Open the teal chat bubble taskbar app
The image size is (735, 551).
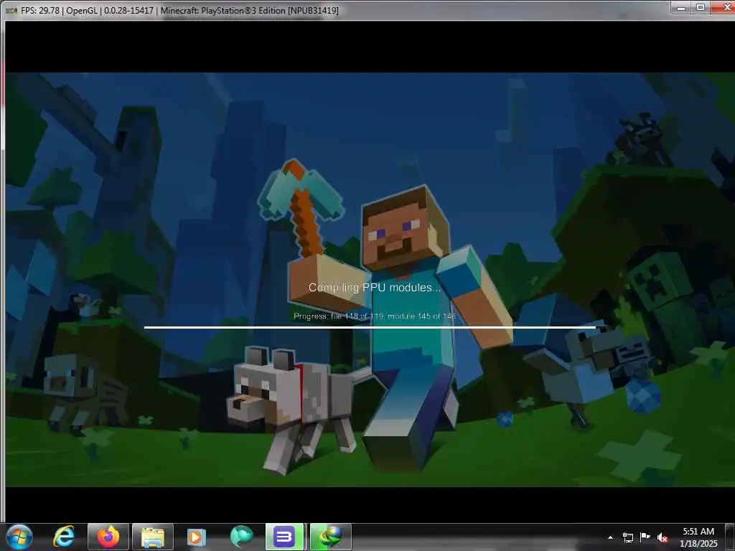241,537
